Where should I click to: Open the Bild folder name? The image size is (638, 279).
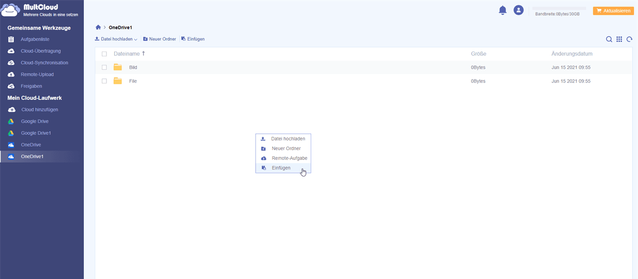[133, 67]
